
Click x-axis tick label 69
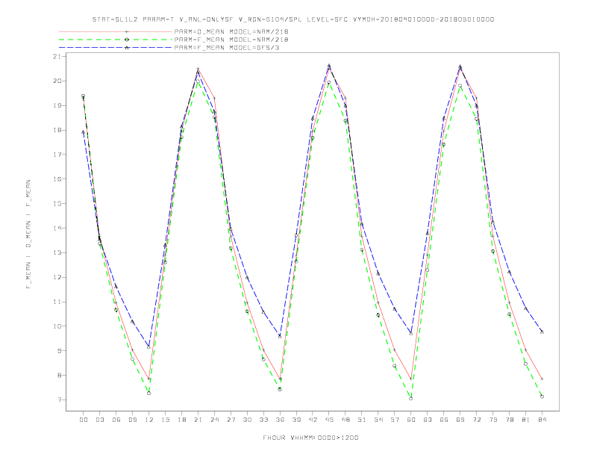pos(460,420)
